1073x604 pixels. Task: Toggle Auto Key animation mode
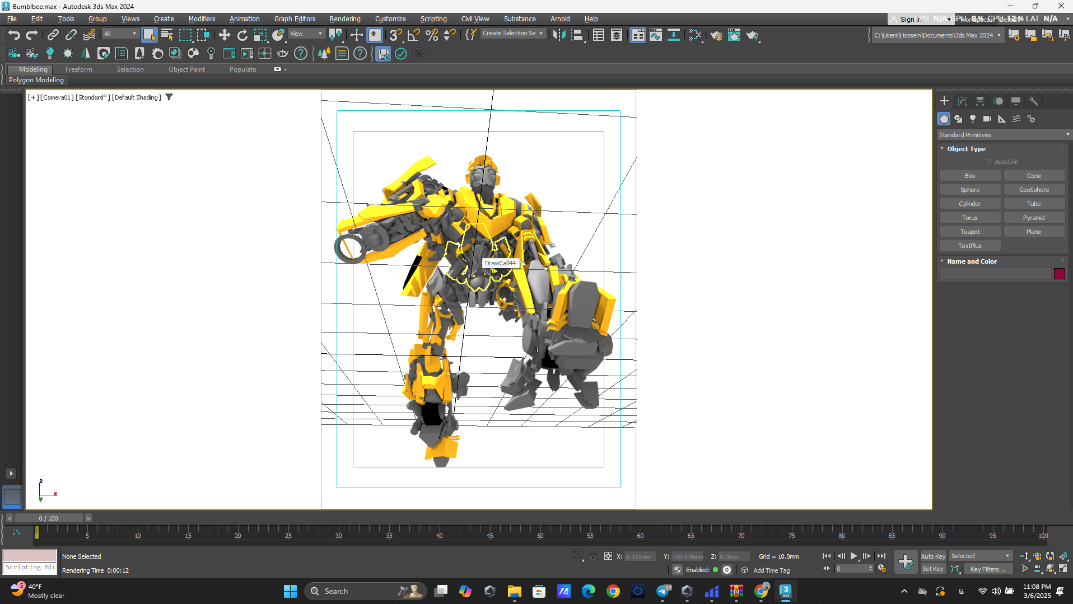[933, 556]
